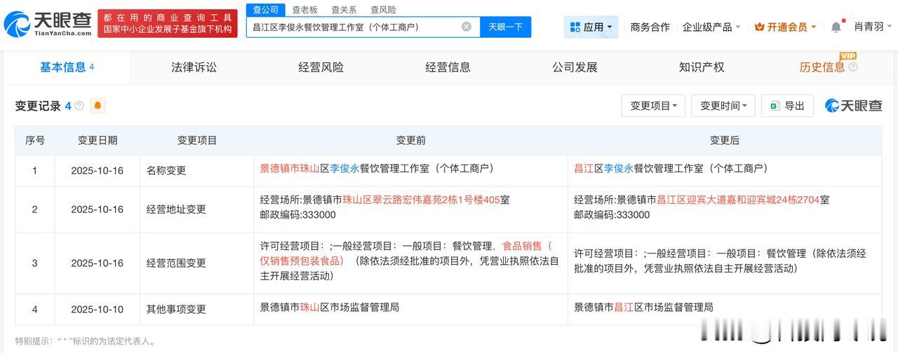The image size is (898, 353).
Task: Clear the search box with the X icon
Action: click(x=467, y=27)
